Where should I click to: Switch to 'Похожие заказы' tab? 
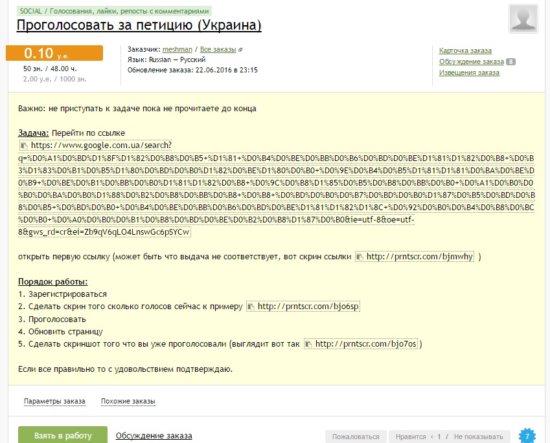128,402
